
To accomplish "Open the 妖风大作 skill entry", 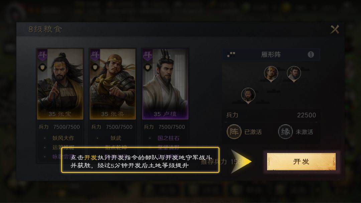I will (63, 138).
